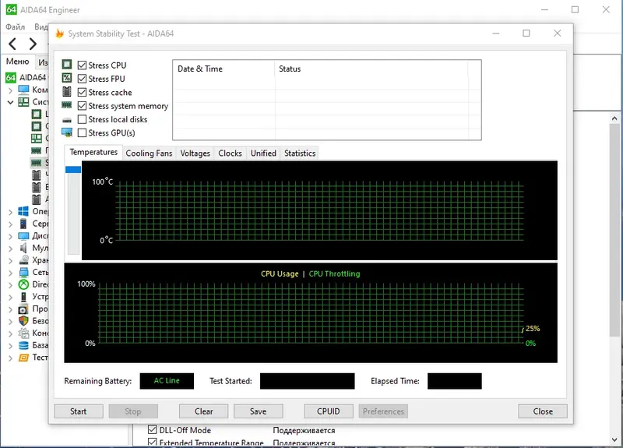The width and height of the screenshot is (623, 448).
Task: Enable Stress GPU(s)
Action: tap(82, 132)
